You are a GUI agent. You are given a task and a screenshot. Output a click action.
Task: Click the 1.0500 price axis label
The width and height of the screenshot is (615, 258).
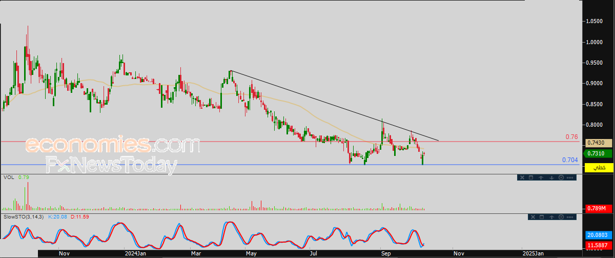pyautogui.click(x=595, y=21)
